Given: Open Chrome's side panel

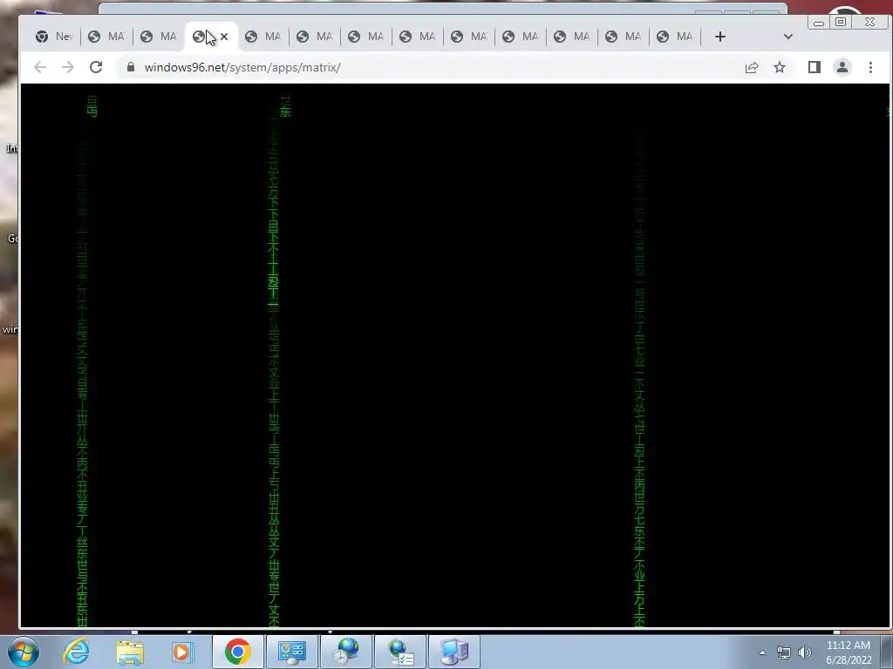Looking at the screenshot, I should [815, 67].
